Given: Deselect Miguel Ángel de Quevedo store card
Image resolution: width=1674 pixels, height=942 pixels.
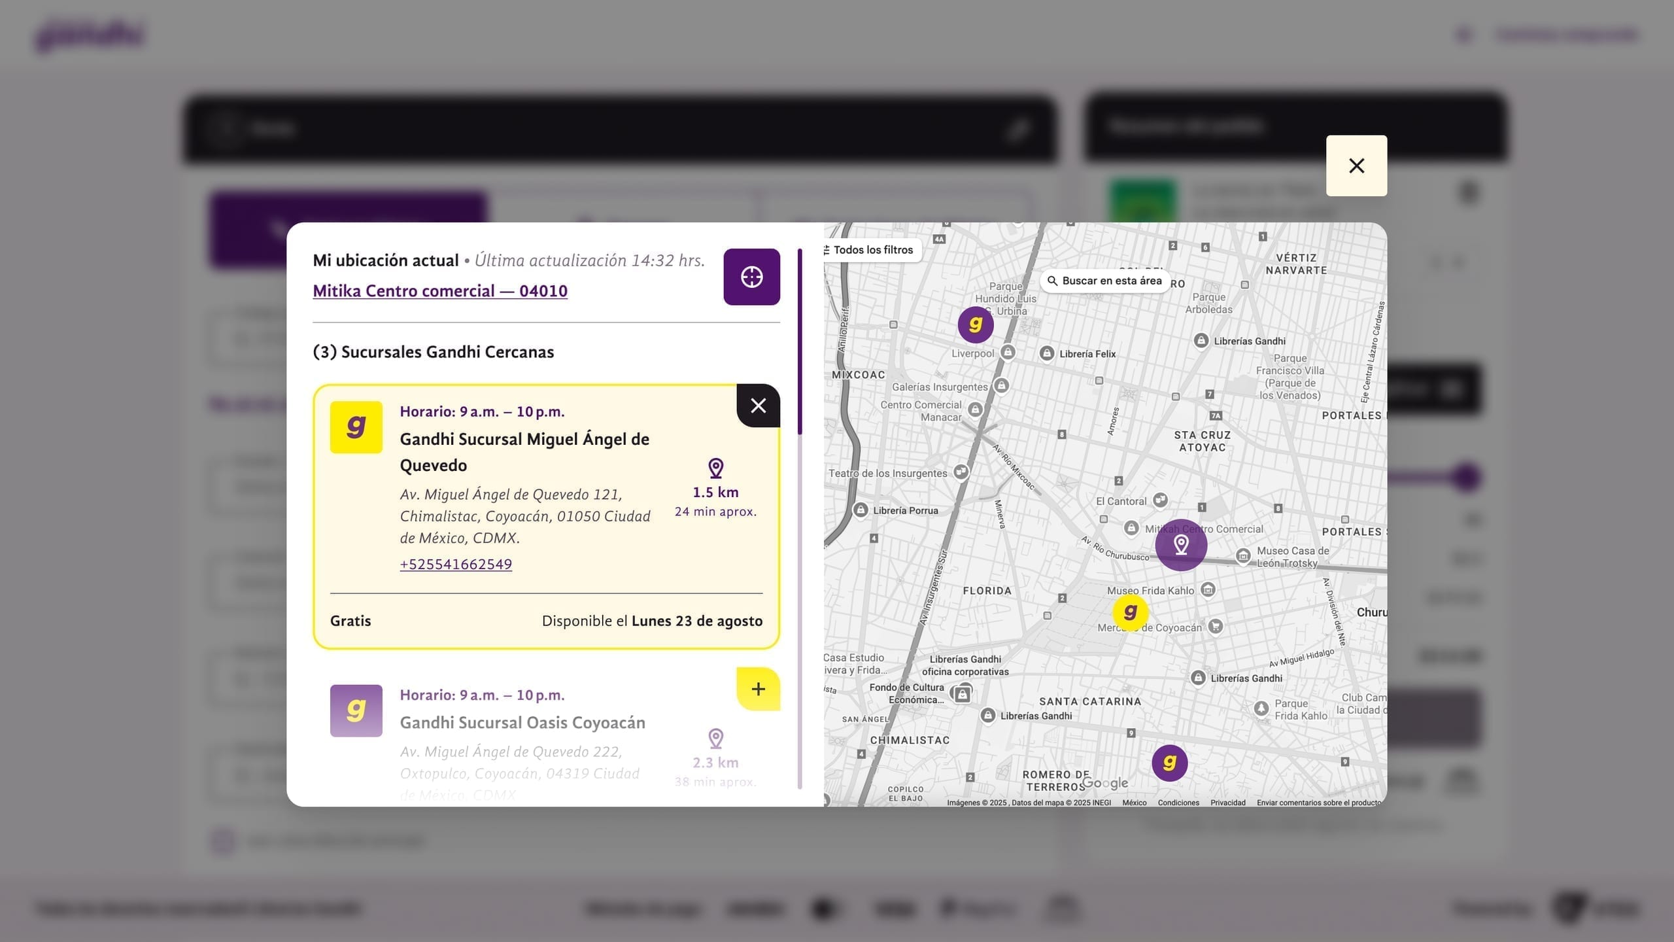Looking at the screenshot, I should point(758,406).
